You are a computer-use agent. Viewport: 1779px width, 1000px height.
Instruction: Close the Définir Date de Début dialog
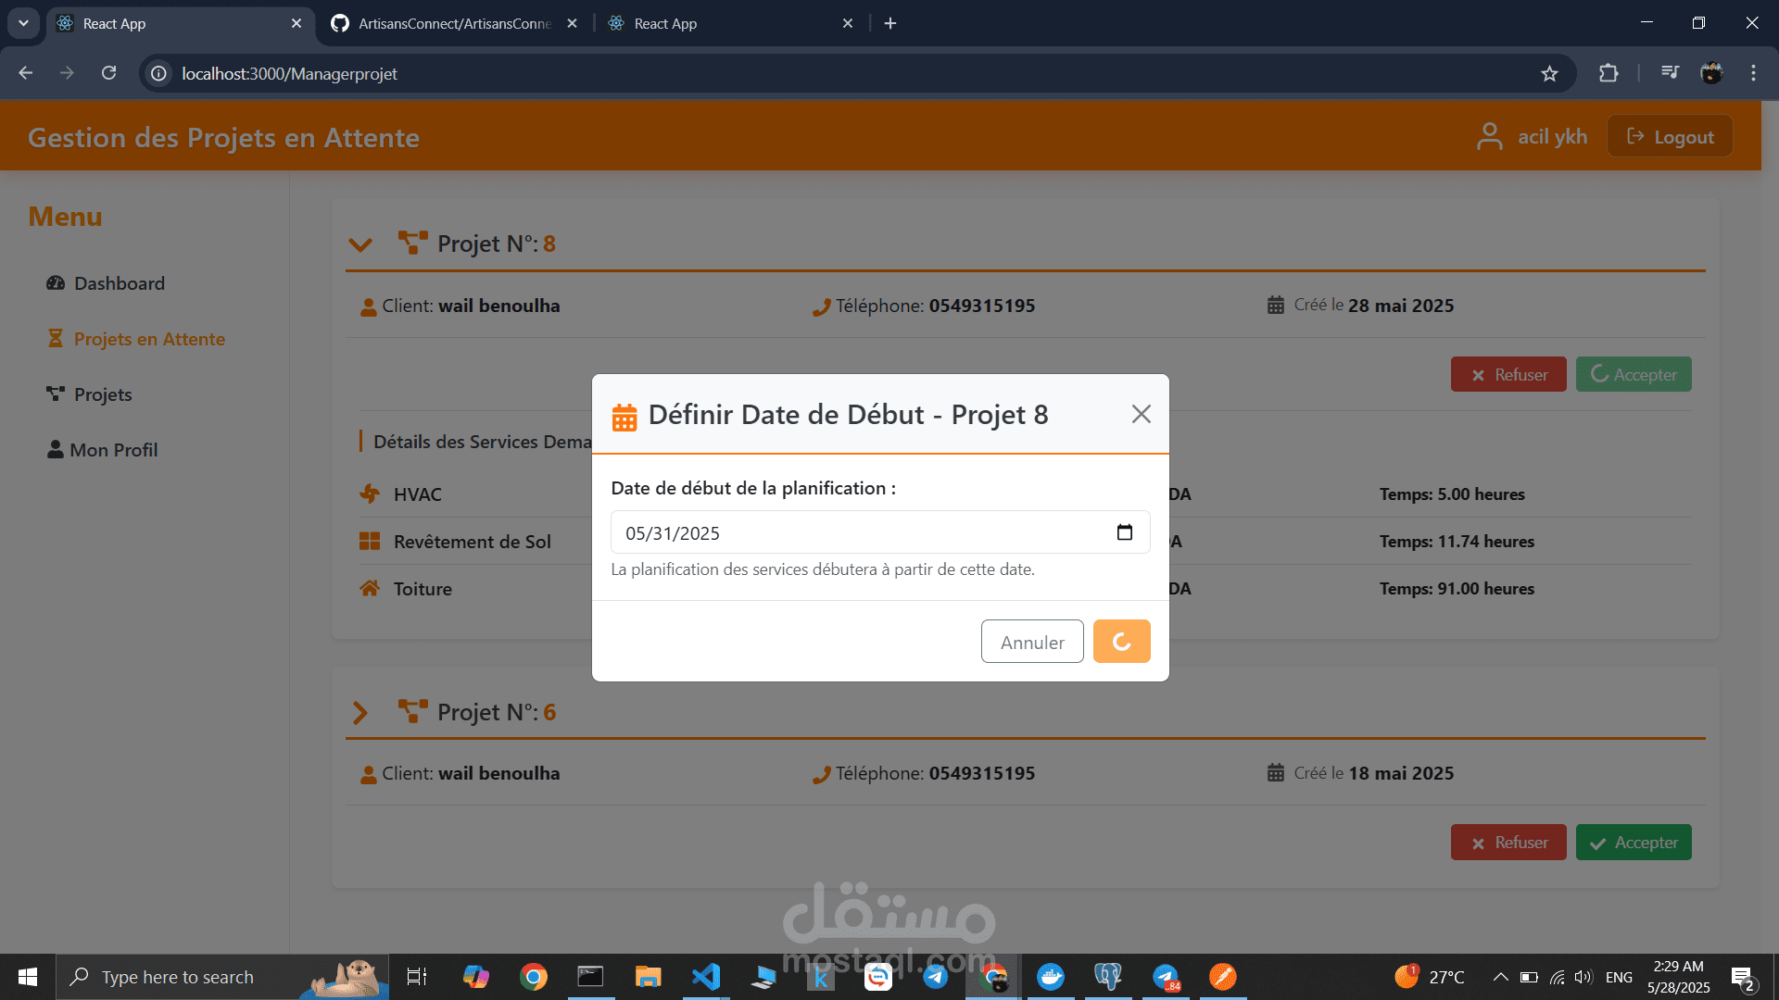pos(1141,414)
